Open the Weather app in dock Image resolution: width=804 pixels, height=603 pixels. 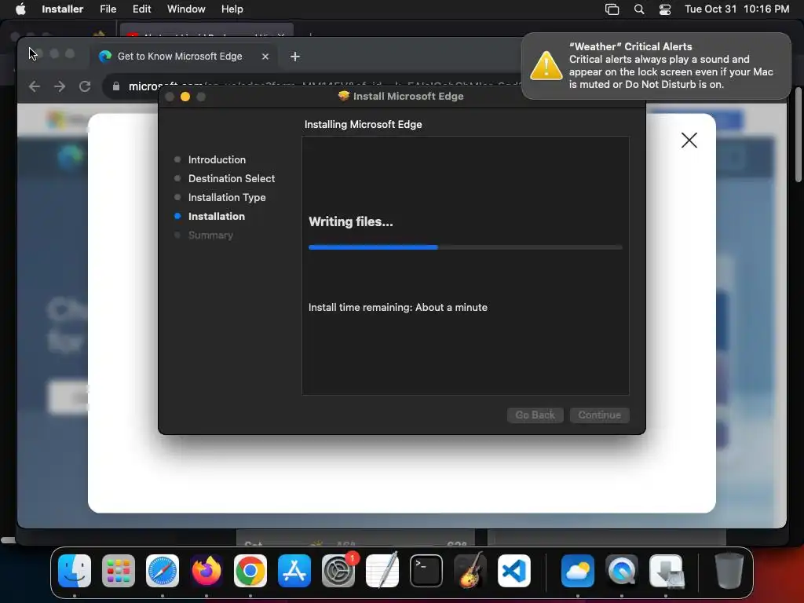[x=578, y=571]
